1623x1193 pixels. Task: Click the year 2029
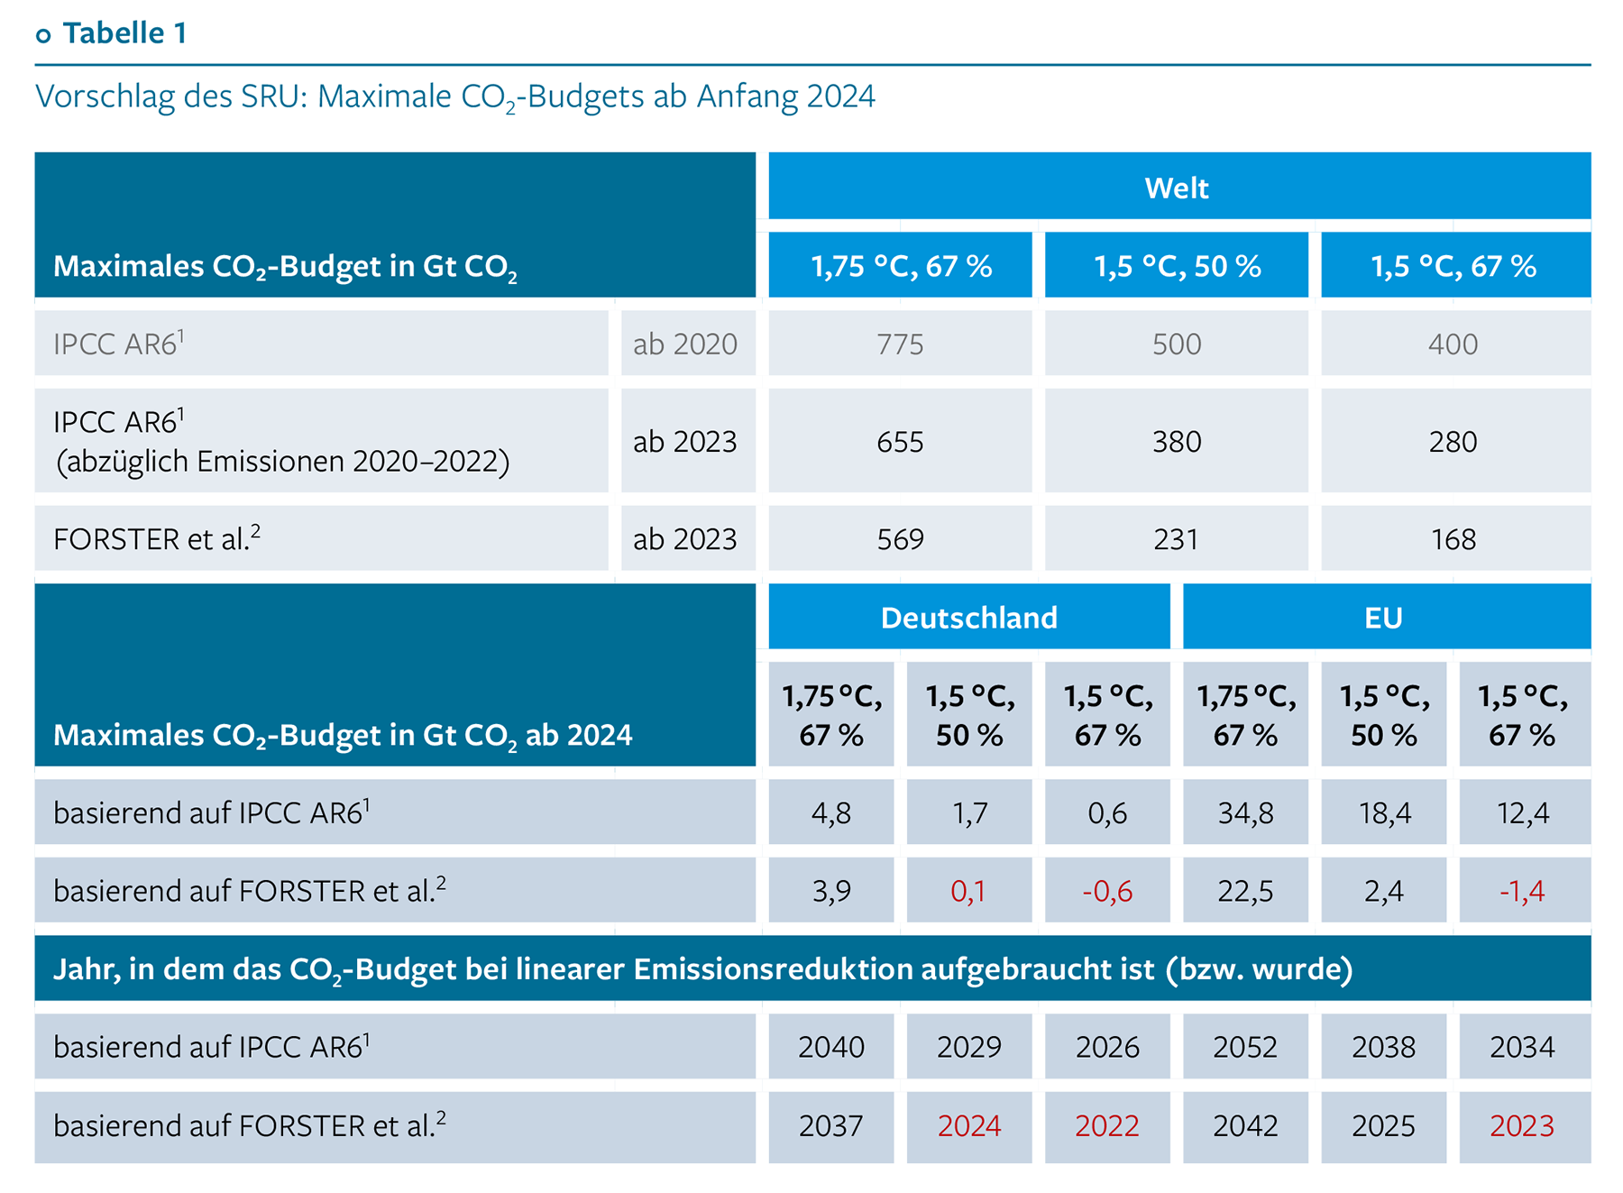(x=969, y=1047)
